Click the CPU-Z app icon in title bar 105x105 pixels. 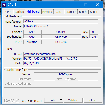[4, 5]
